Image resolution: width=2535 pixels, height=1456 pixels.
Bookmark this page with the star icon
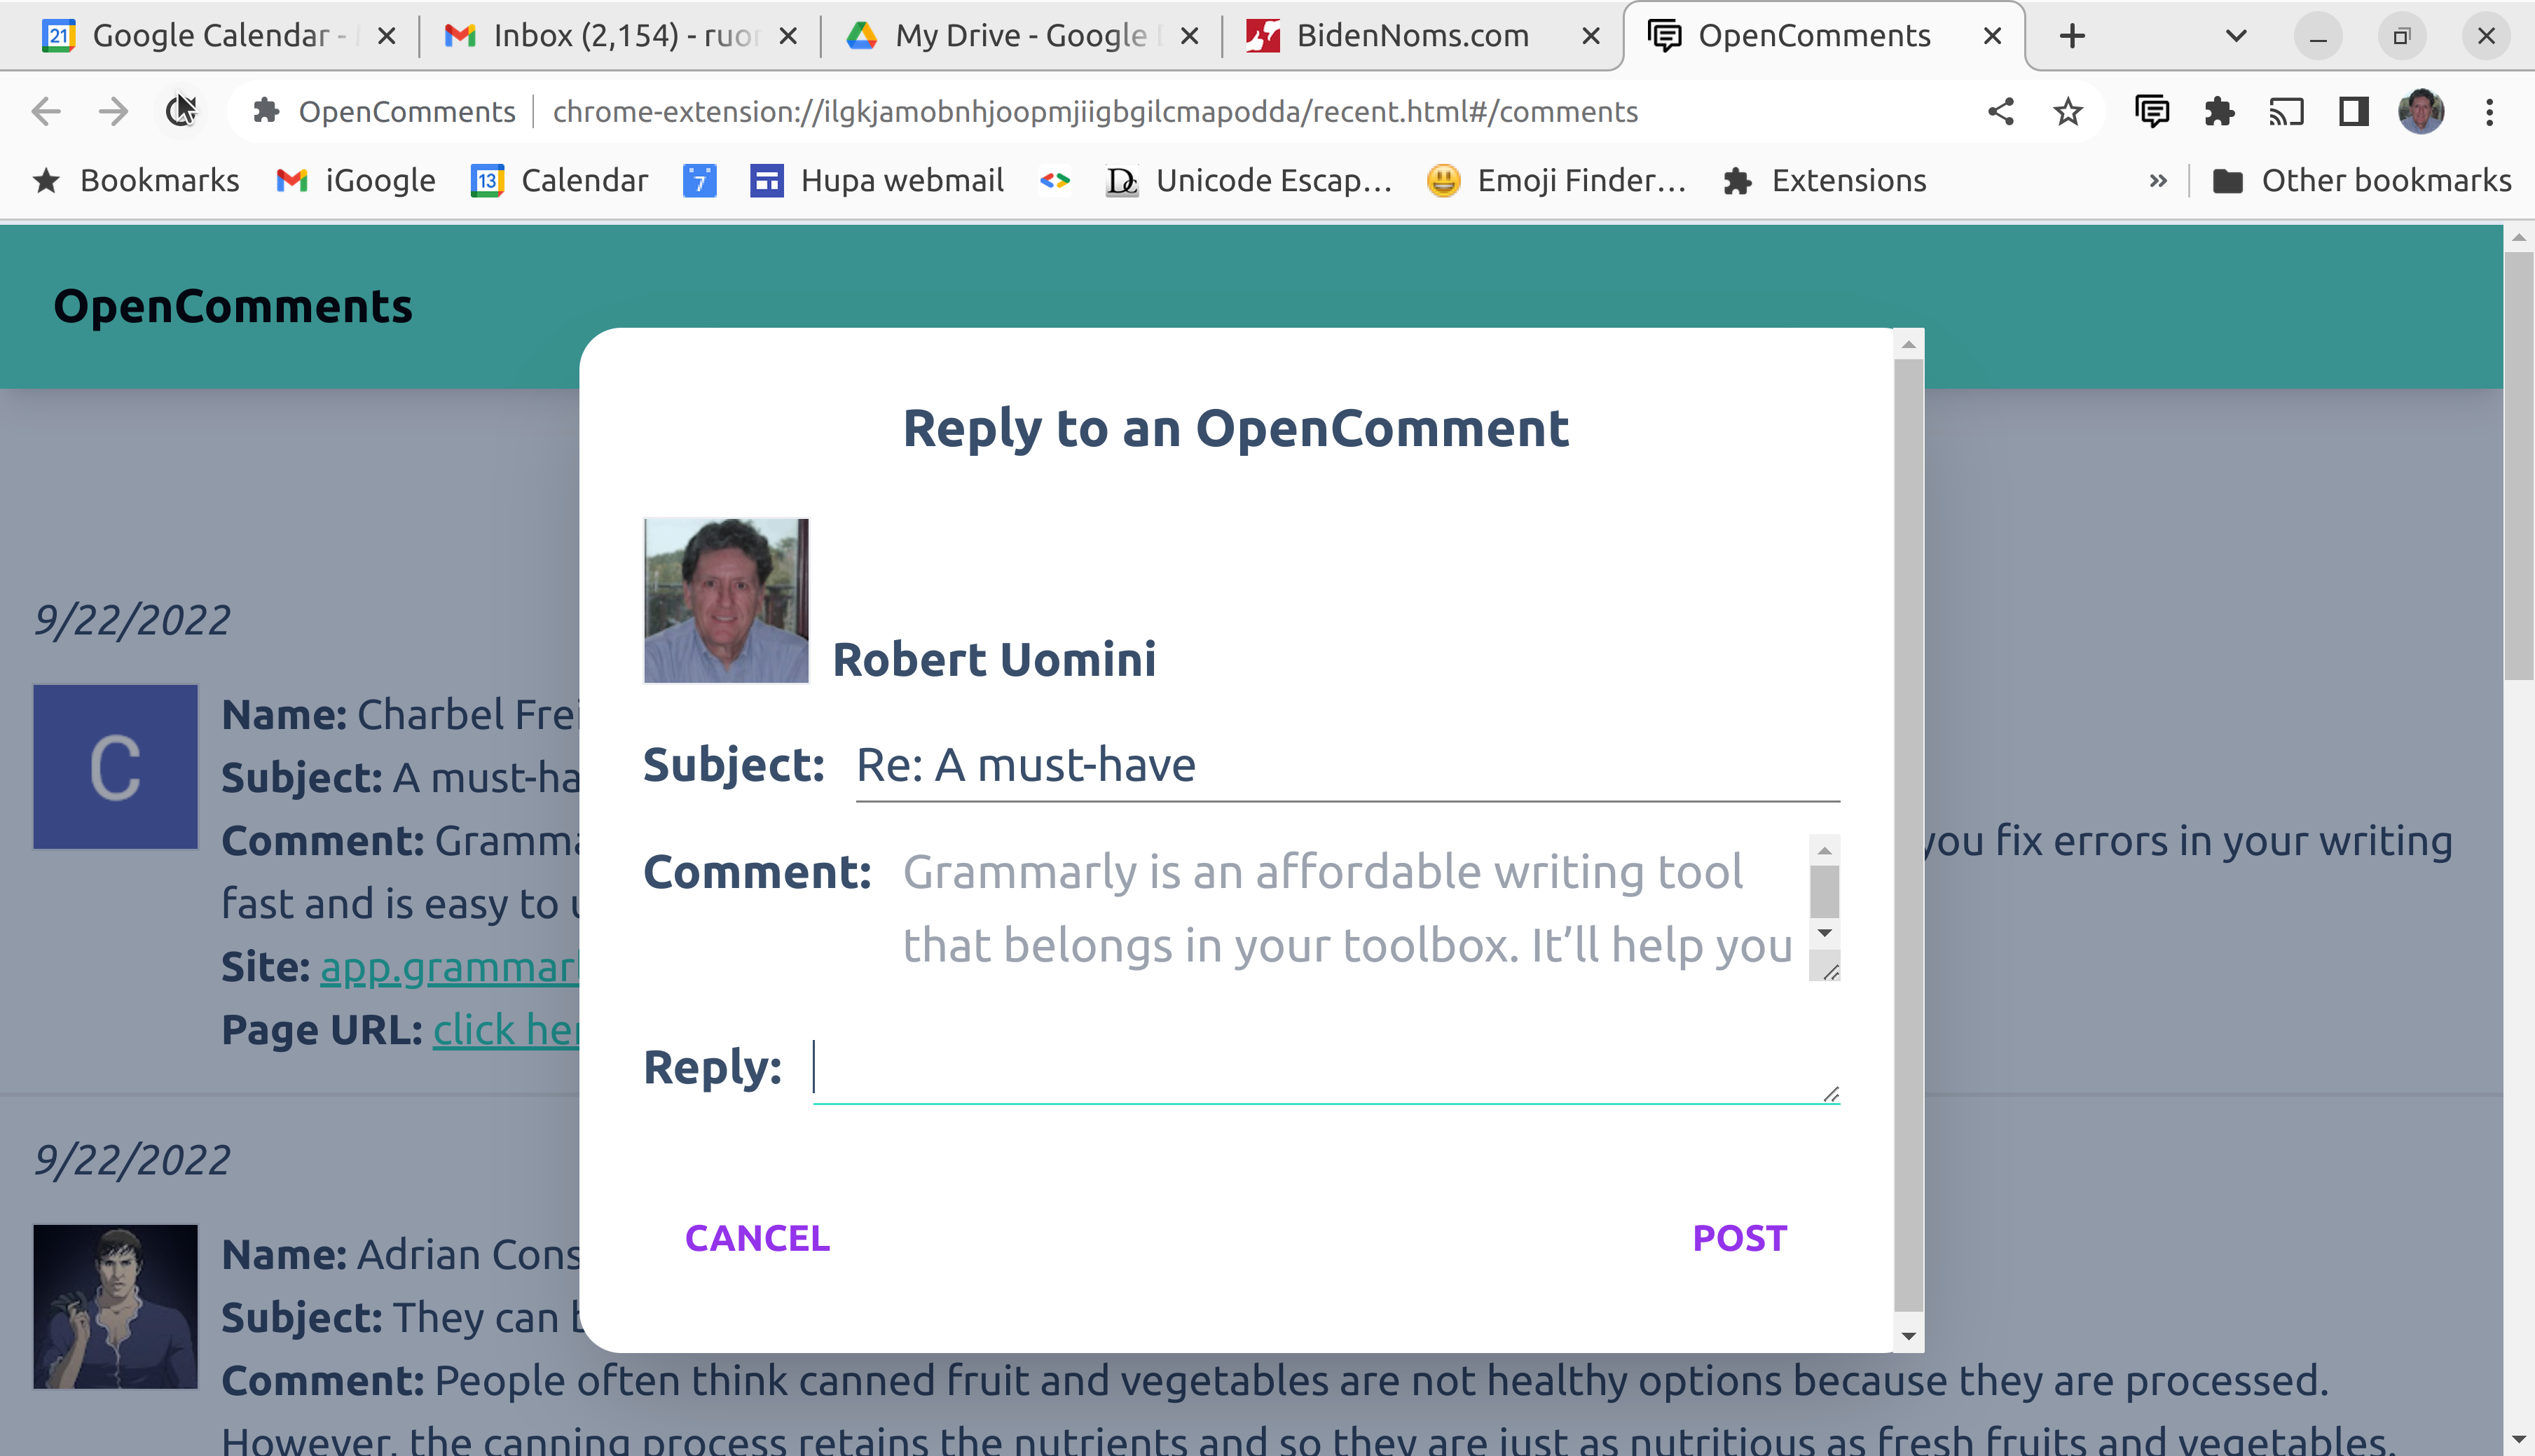point(2068,111)
